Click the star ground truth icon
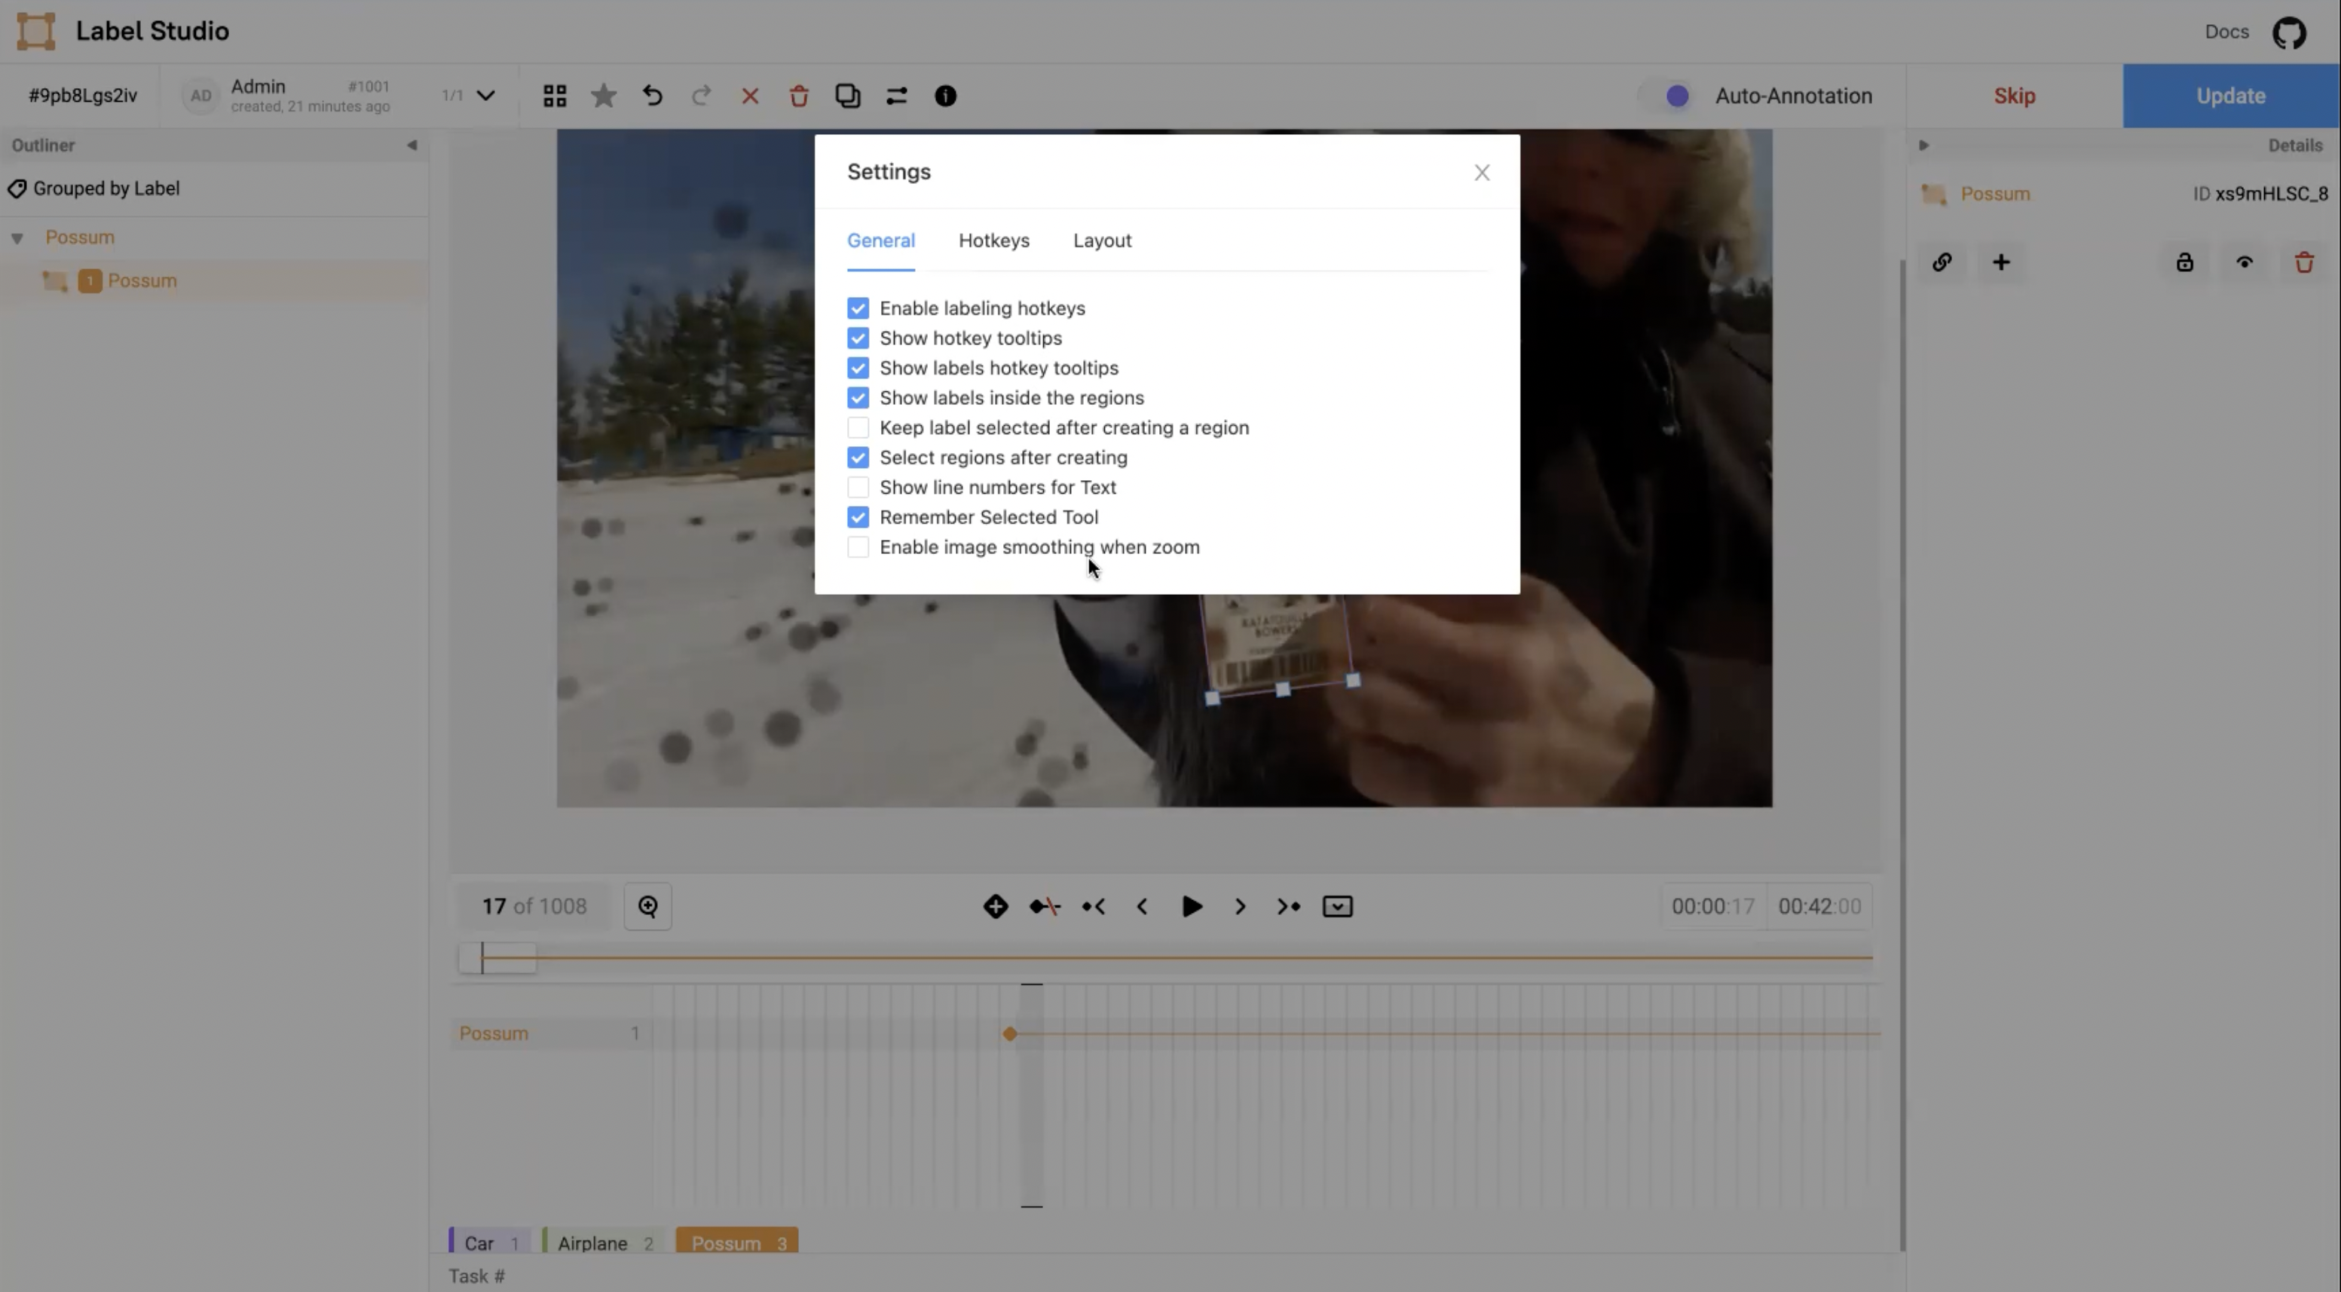The image size is (2341, 1292). tap(604, 96)
